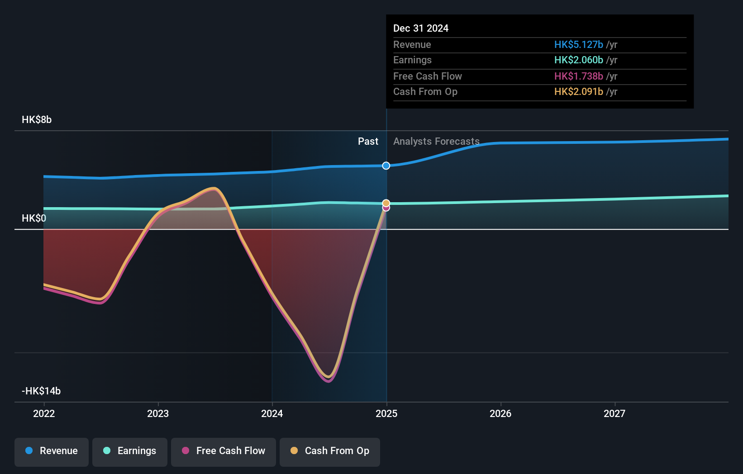Click the HK$5.127b revenue value in tooltip
Viewport: 743px width, 474px height.
click(579, 44)
